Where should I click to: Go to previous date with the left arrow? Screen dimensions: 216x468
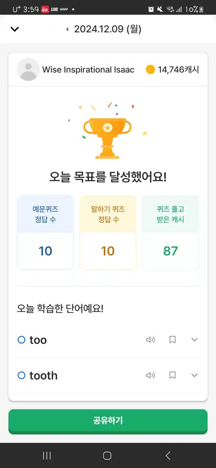pos(67,29)
